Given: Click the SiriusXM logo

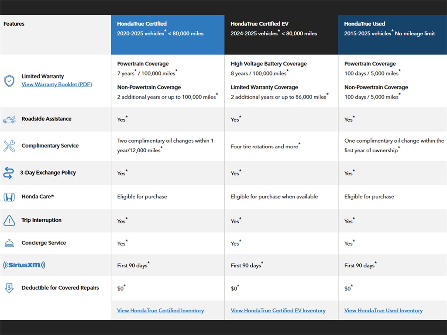Looking at the screenshot, I should (24, 265).
